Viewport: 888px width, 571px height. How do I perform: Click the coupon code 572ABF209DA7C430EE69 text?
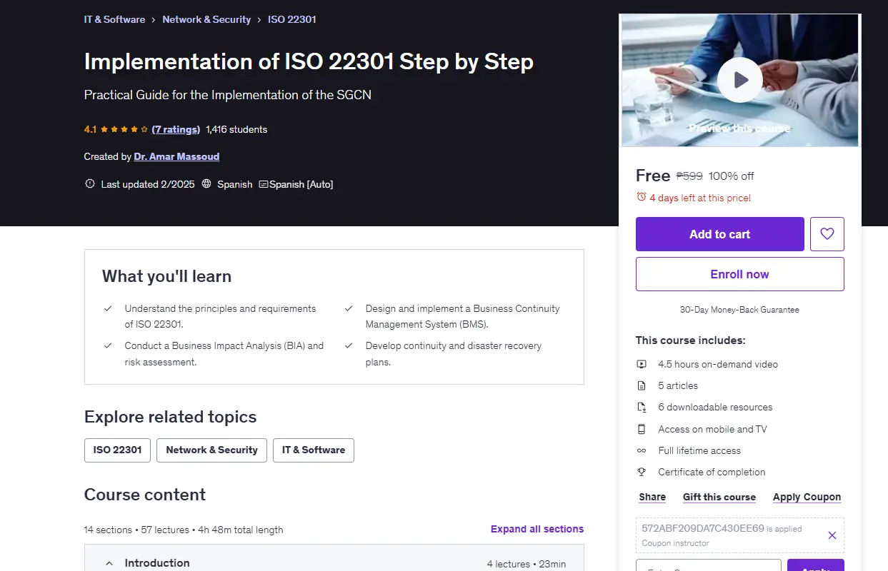703,528
